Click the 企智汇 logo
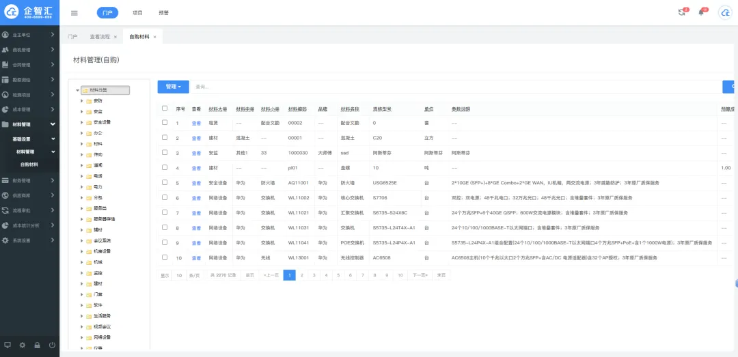This screenshot has height=357, width=738. (x=29, y=12)
